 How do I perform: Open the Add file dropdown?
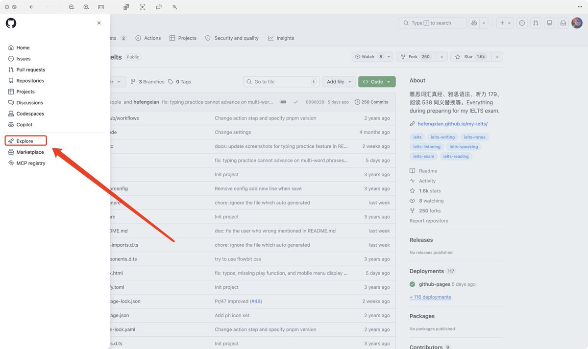(x=339, y=82)
